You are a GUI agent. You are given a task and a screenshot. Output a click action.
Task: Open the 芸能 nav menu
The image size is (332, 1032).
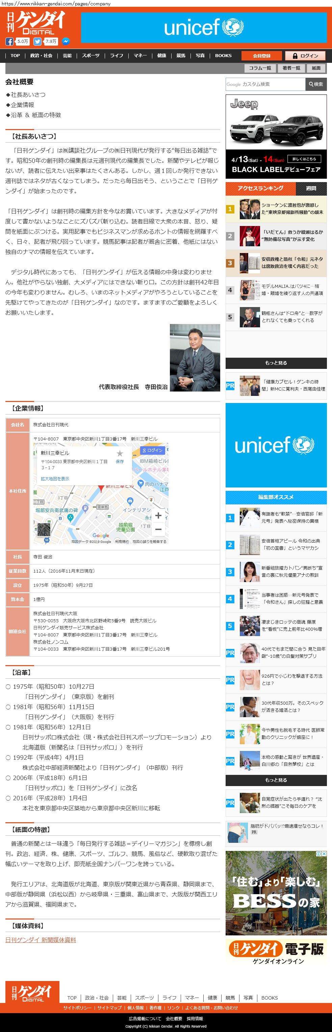pos(67,56)
